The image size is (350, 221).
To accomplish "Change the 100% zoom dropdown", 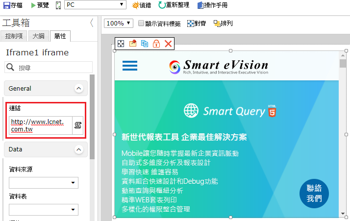I will (x=119, y=23).
